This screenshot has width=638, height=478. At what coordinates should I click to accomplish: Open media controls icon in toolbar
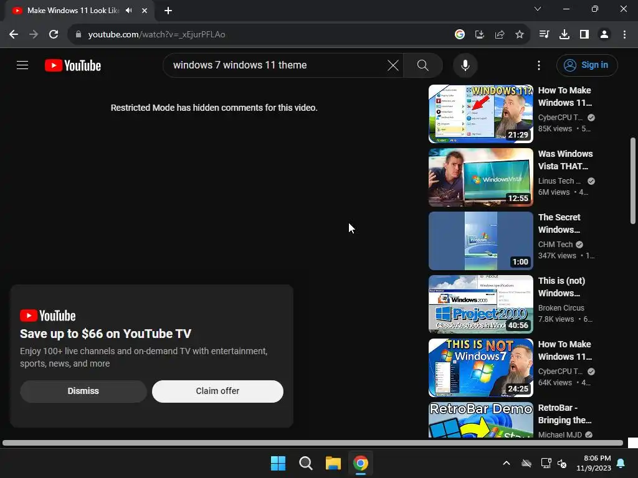[x=544, y=35]
